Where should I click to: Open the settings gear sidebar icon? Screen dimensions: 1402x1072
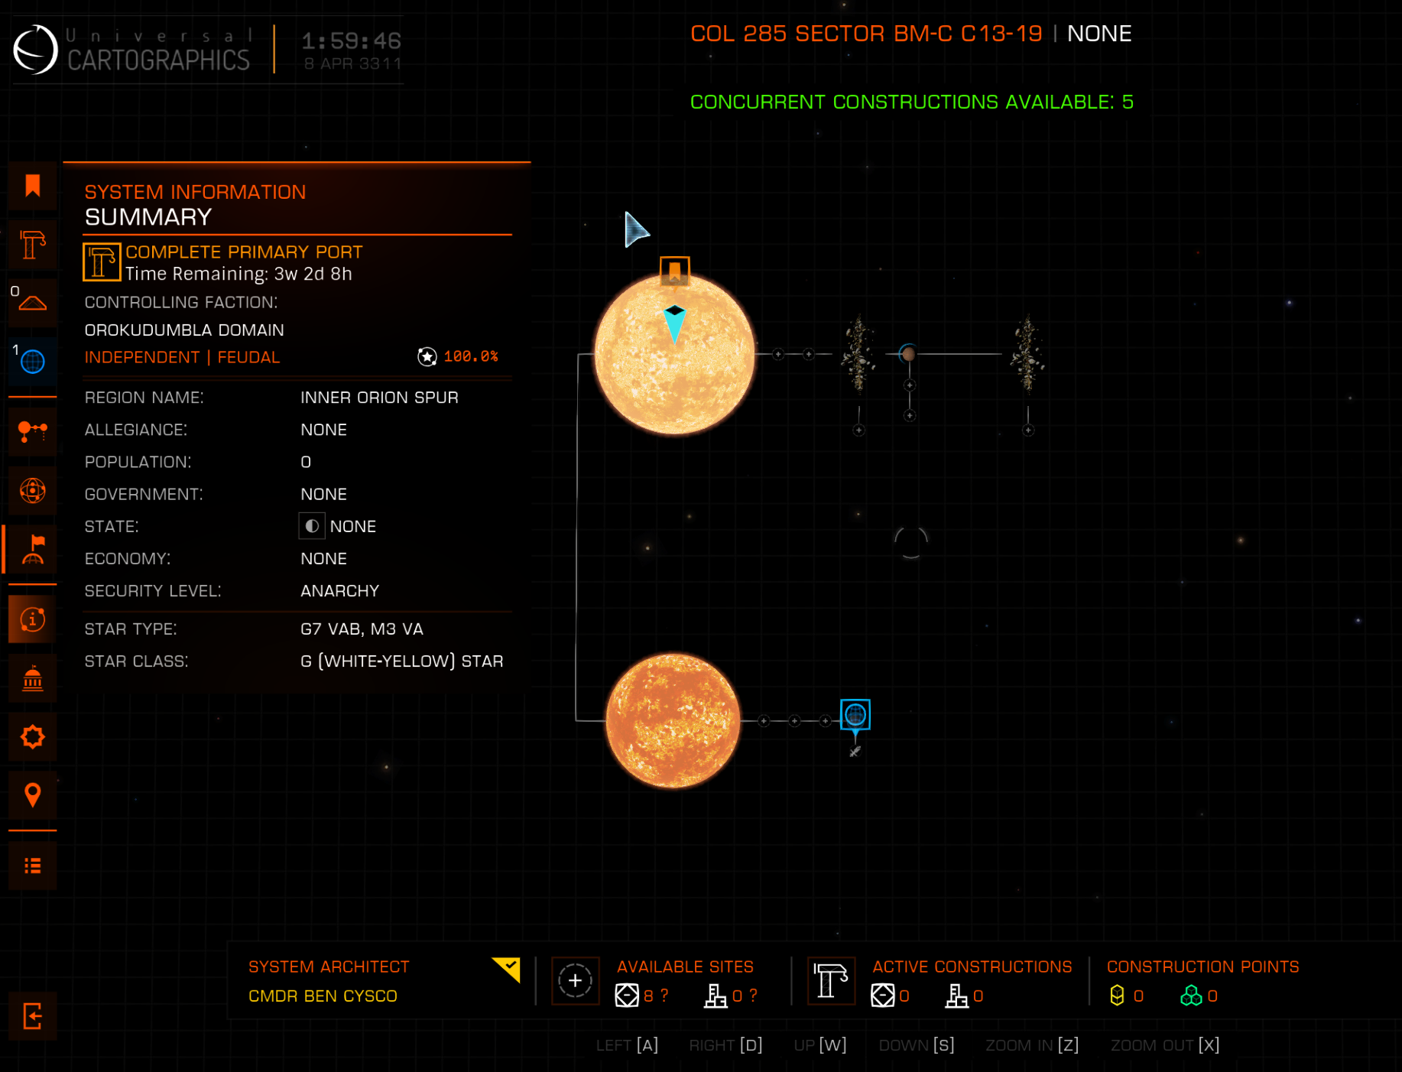(x=32, y=737)
